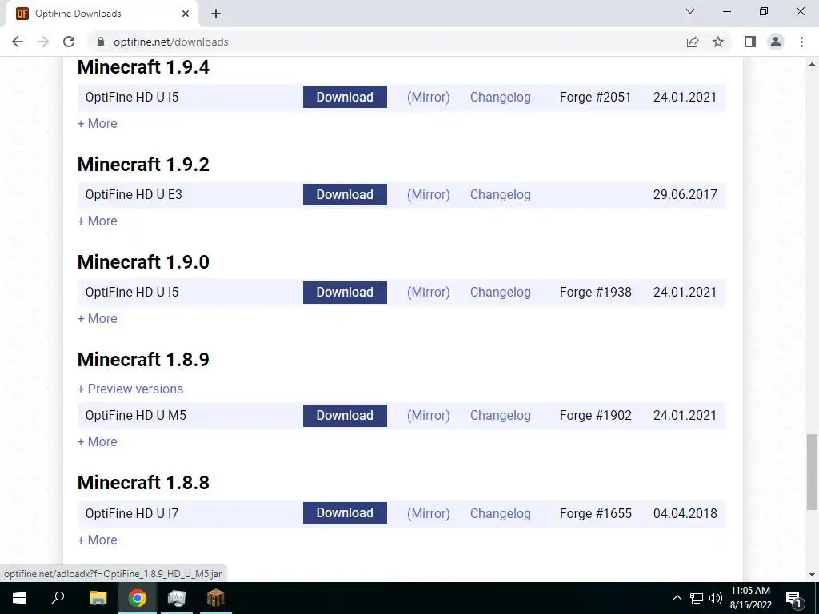
Task: Open the taskbar clock and calendar
Action: [x=750, y=598]
